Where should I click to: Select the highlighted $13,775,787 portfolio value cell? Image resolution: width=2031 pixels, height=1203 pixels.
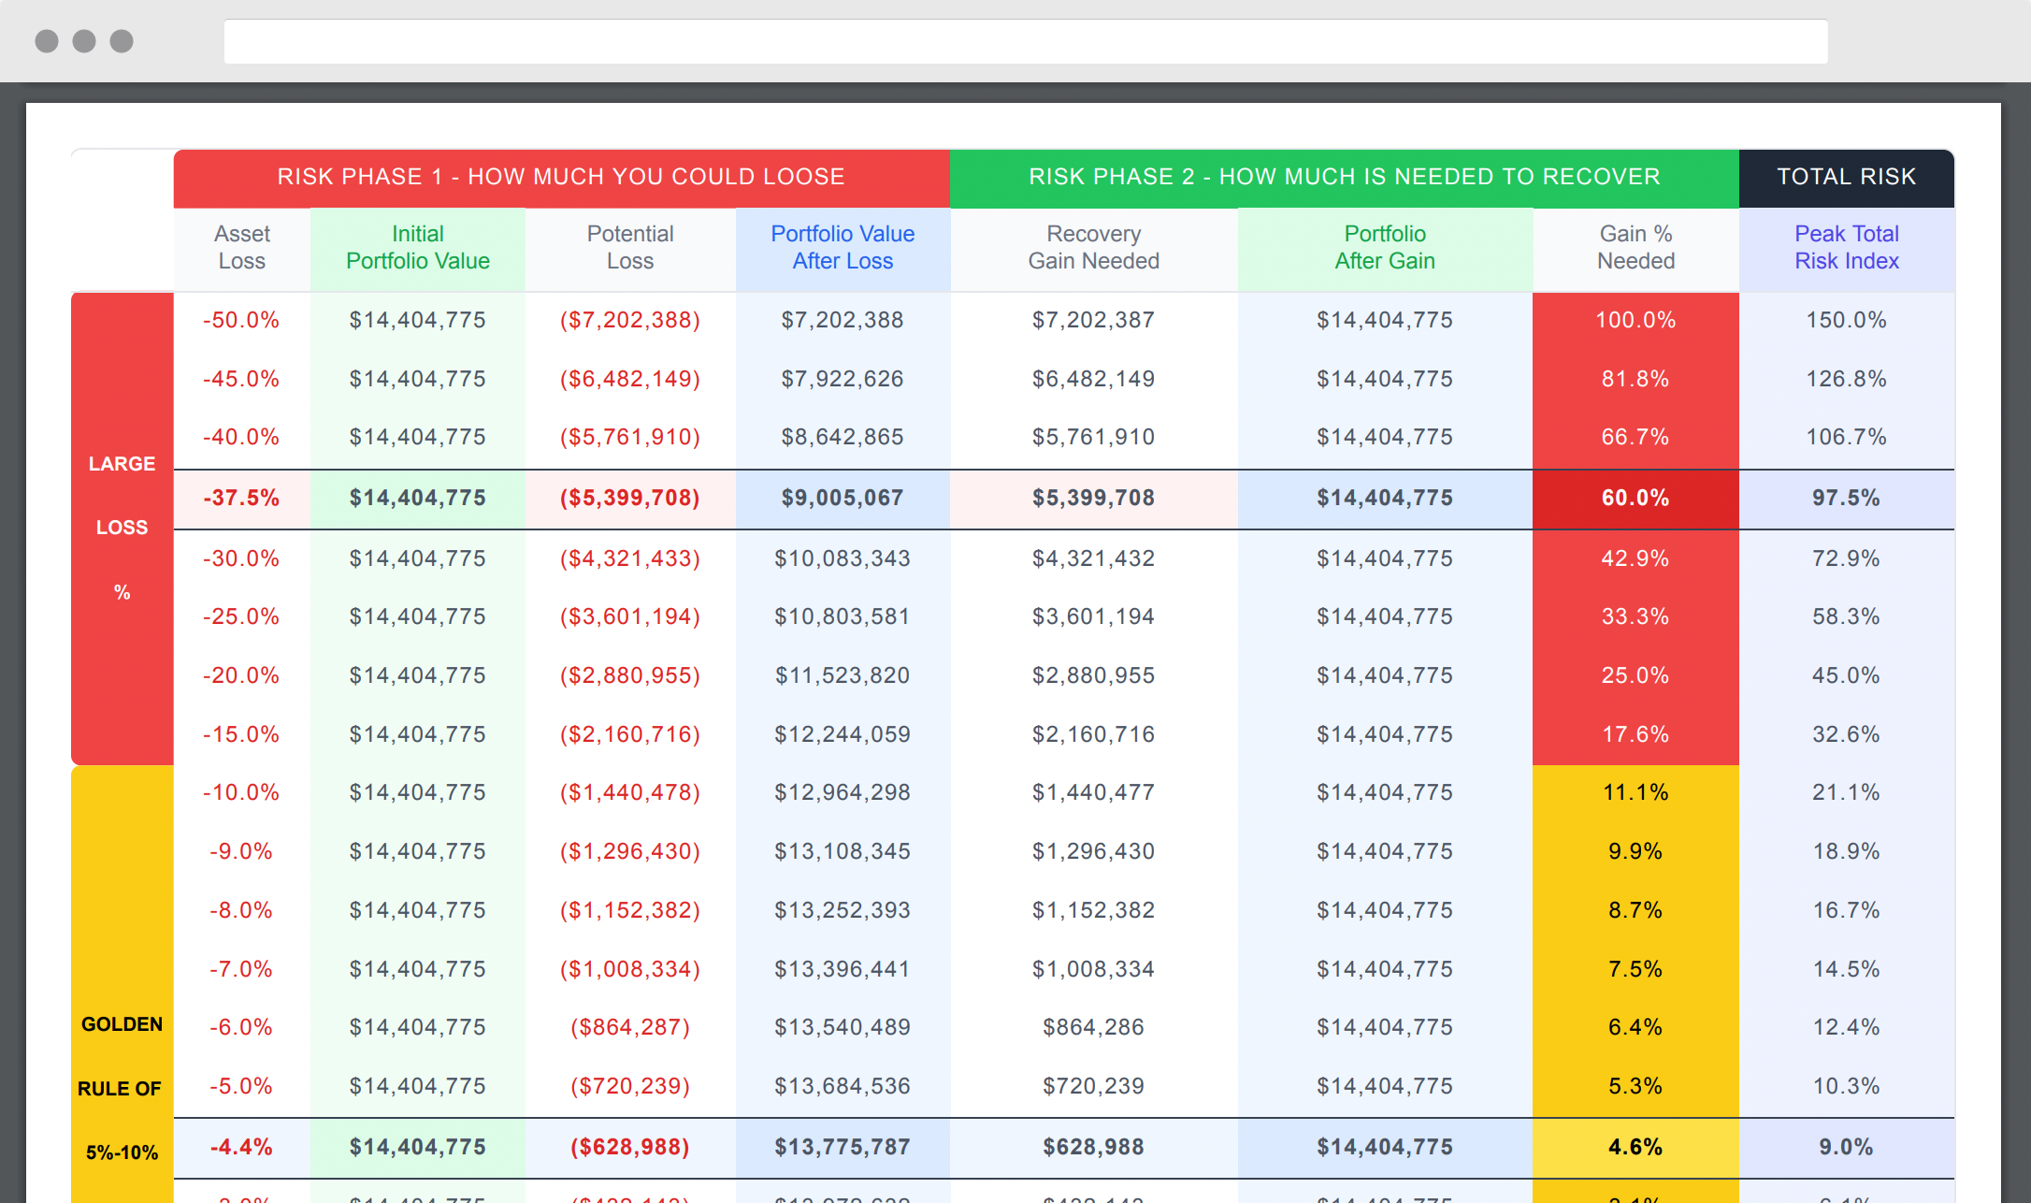[843, 1147]
